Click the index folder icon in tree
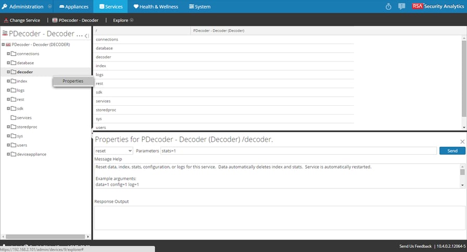Image resolution: width=467 pixels, height=252 pixels. 14,81
